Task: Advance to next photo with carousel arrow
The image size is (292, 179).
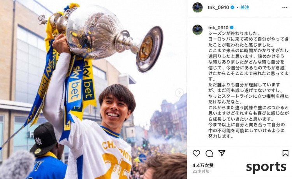Action: click(179, 93)
